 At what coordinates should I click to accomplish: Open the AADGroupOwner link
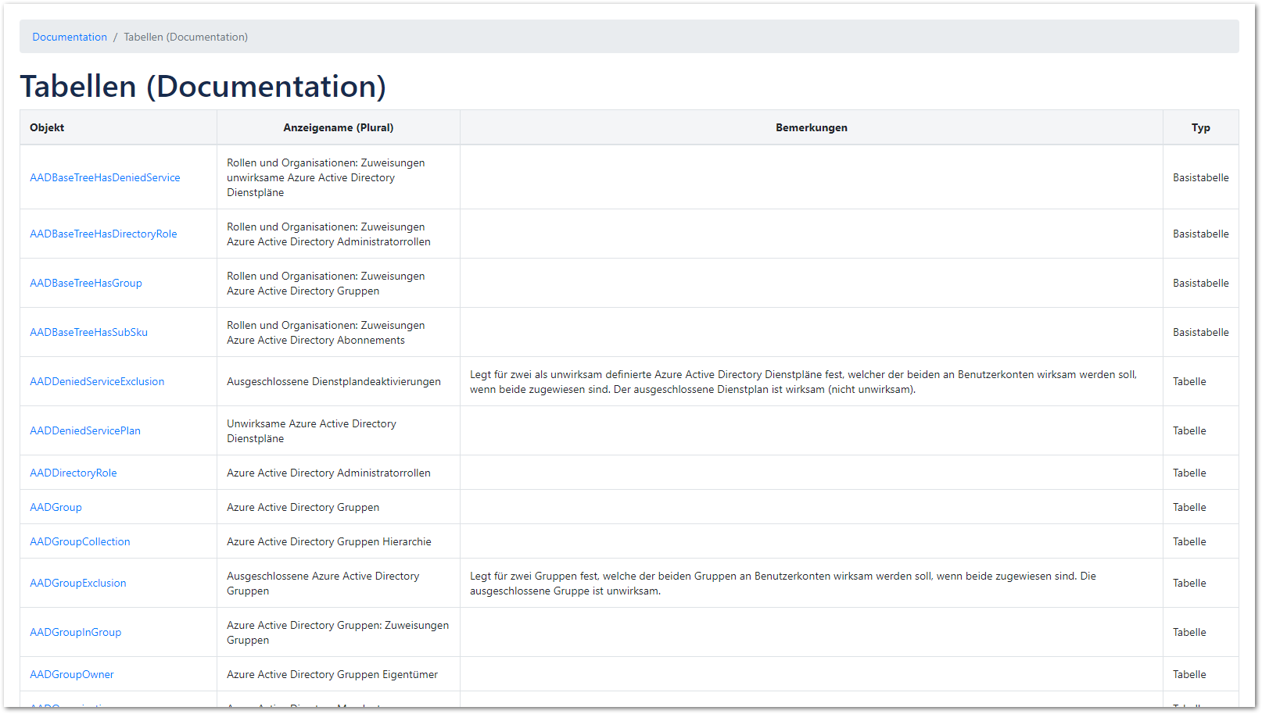72,674
